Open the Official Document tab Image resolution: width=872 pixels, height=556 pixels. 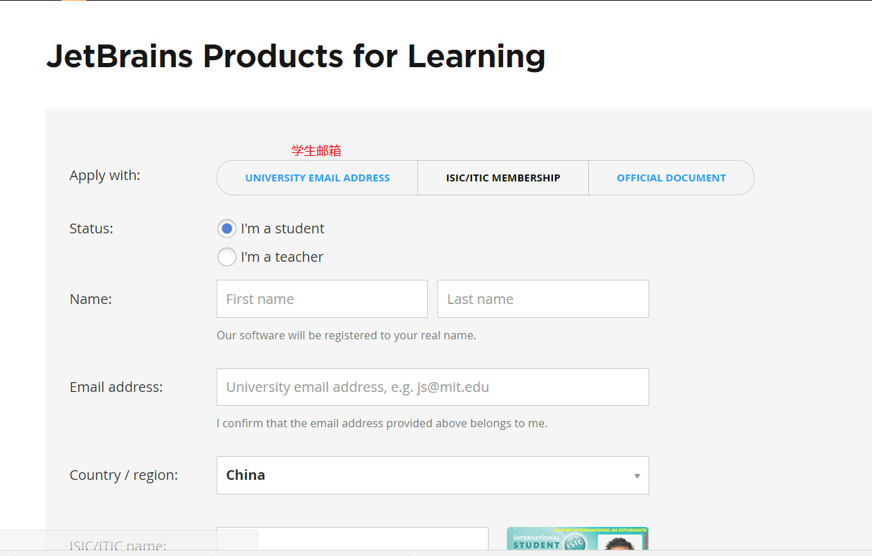click(x=671, y=178)
